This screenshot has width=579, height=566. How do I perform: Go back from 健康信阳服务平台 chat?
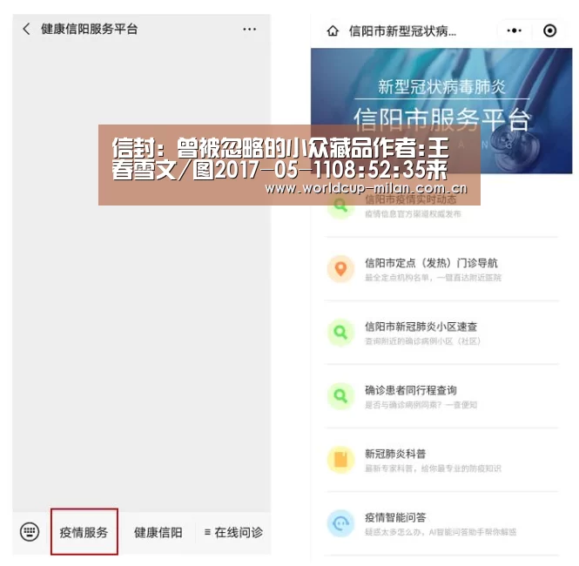[x=26, y=29]
